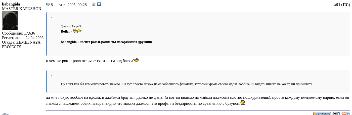This screenshot has width=352, height=115.
Task: Click babangida's avatar thumbnail
Action: coord(10,21)
